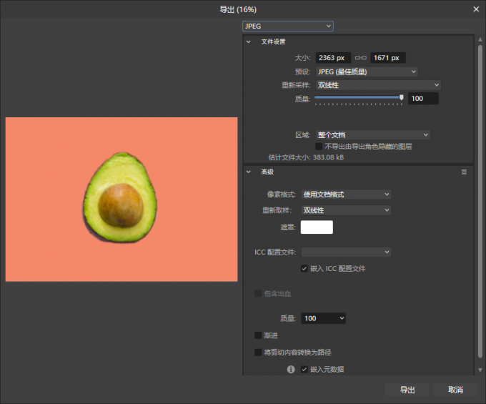Uncheck 嵌入 ICC 配置文件 checkbox
The image size is (486, 404).
pyautogui.click(x=304, y=269)
